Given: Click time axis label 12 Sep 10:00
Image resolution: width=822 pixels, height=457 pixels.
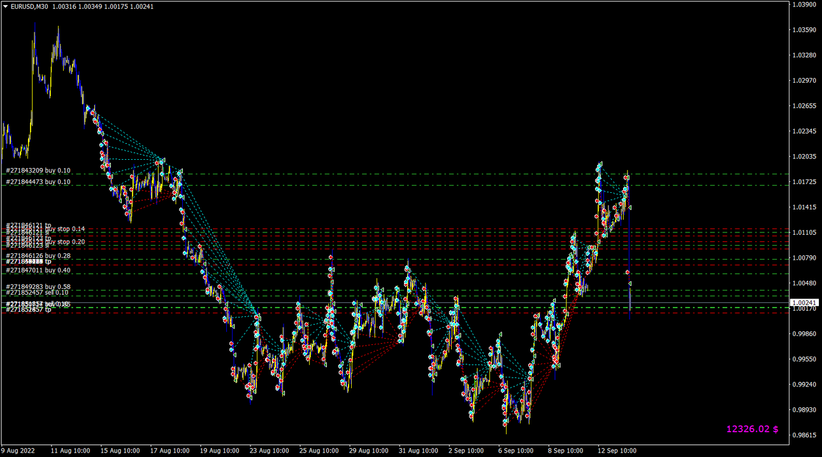Looking at the screenshot, I should [x=617, y=451].
